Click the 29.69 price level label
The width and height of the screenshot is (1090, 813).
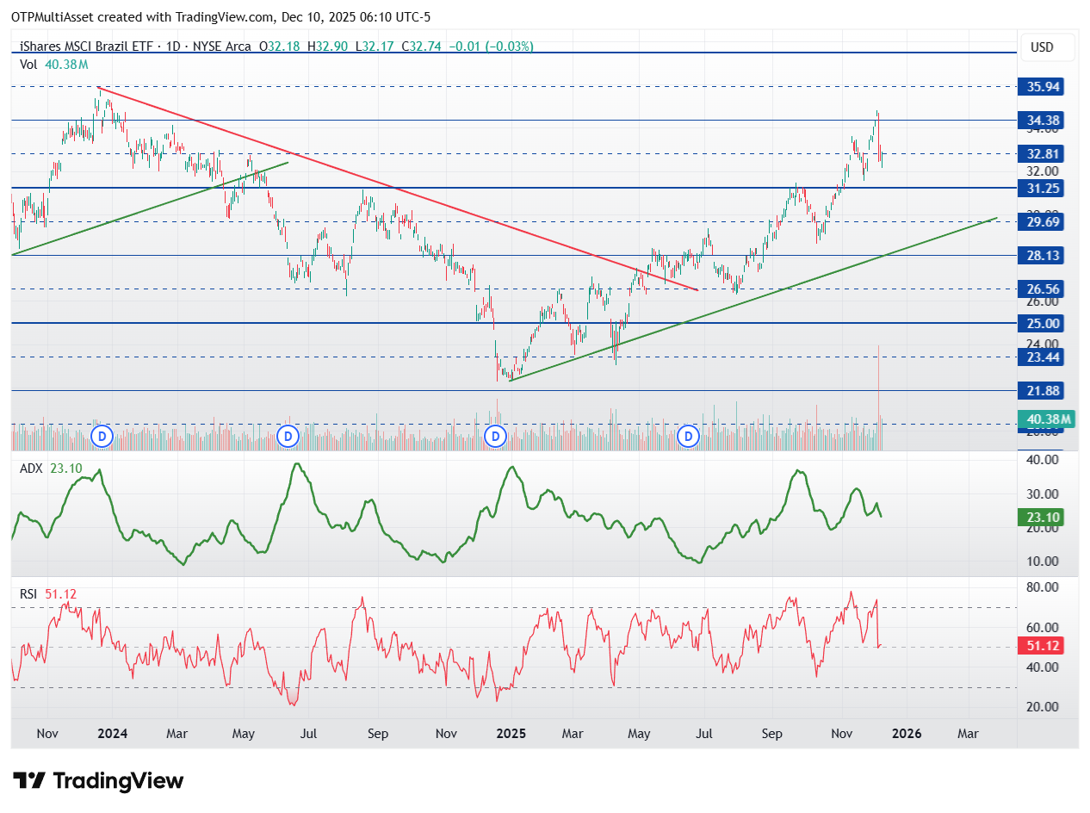[1041, 221]
